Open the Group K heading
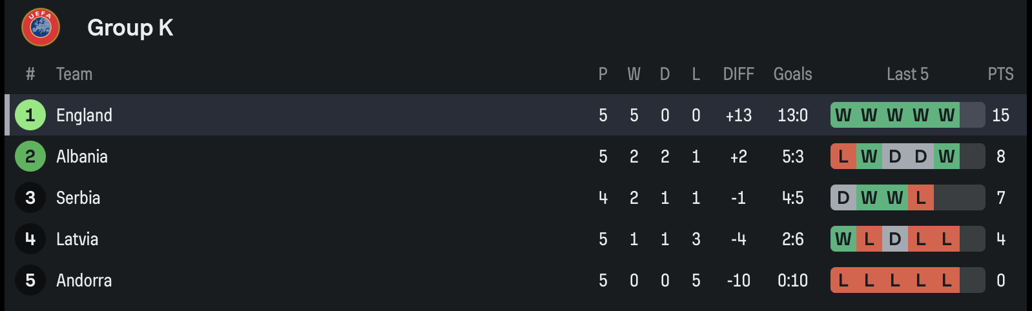The image size is (1032, 311). [130, 28]
